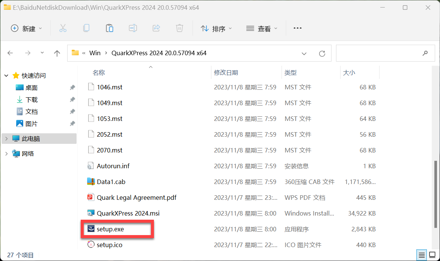Click the Rename icon in toolbar
The height and width of the screenshot is (261, 440).
(x=133, y=28)
